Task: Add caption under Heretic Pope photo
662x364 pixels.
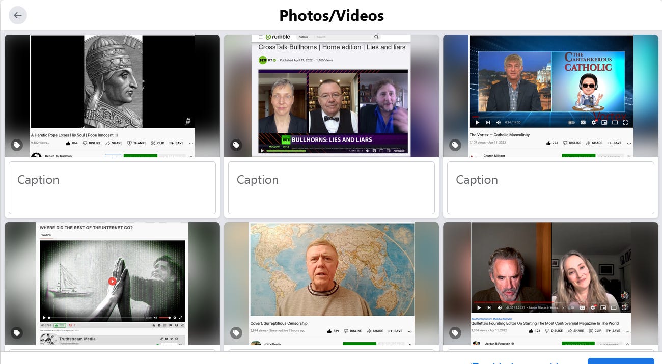Action: [112, 188]
